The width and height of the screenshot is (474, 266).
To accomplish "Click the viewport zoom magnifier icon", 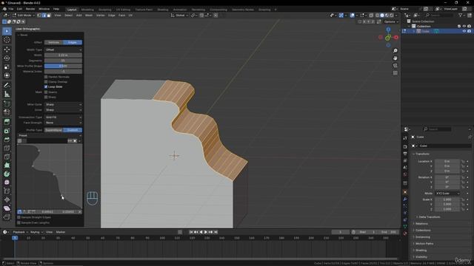I will click(x=395, y=51).
